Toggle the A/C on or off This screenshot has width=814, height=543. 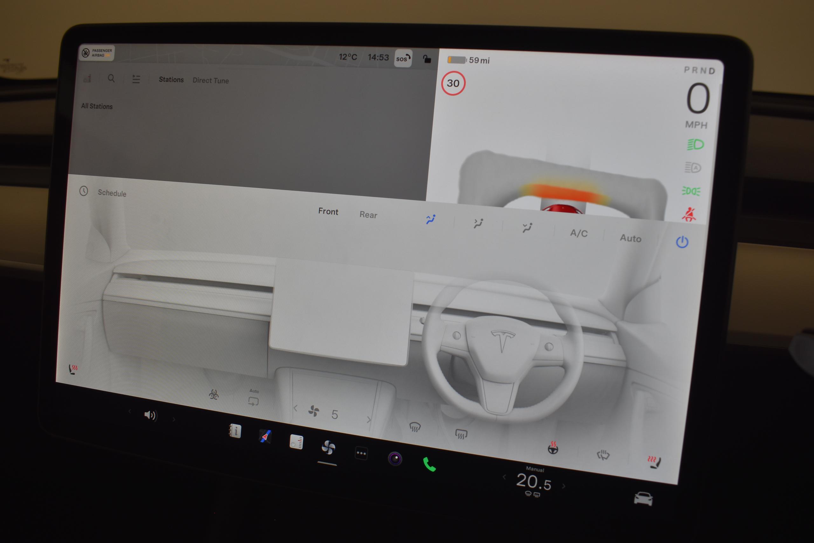[x=579, y=233]
